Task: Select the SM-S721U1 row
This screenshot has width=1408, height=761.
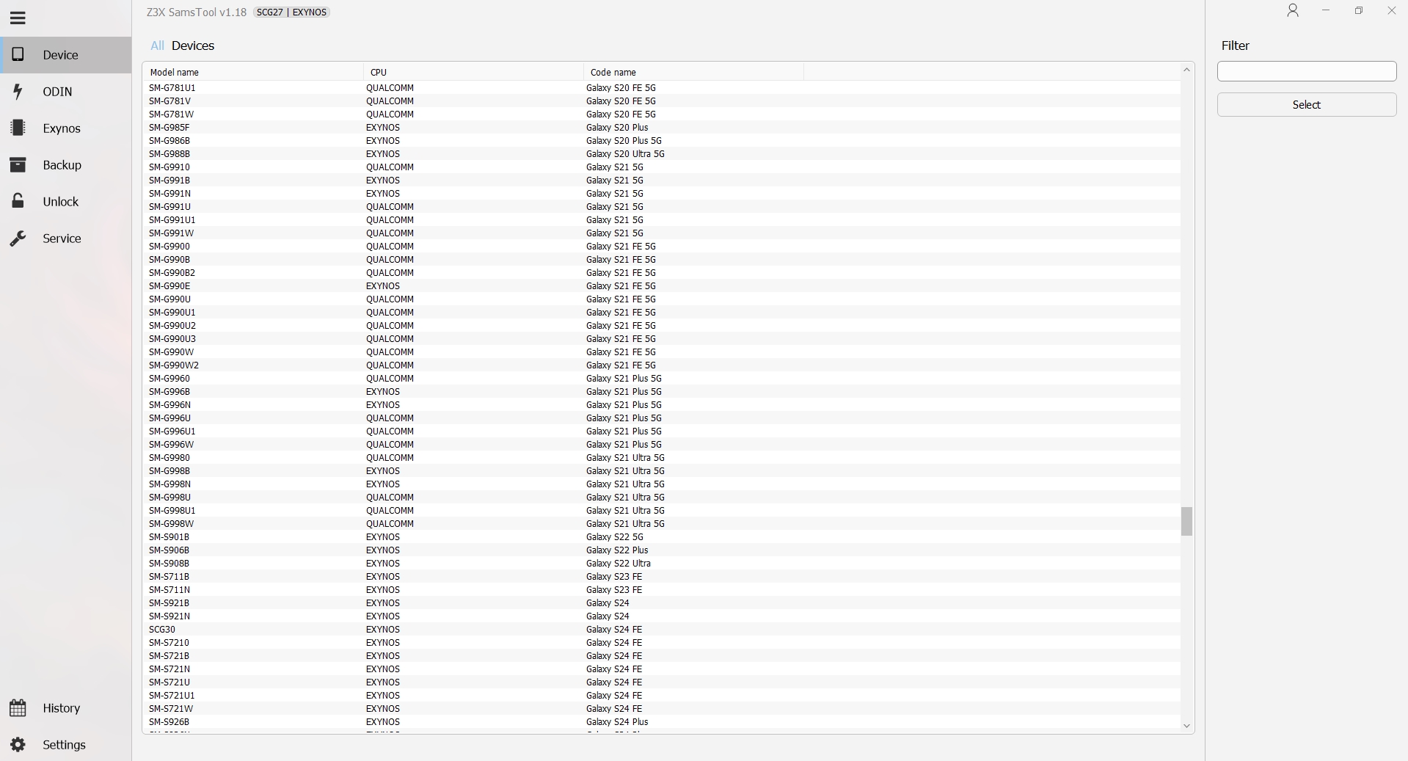Action: (x=662, y=696)
